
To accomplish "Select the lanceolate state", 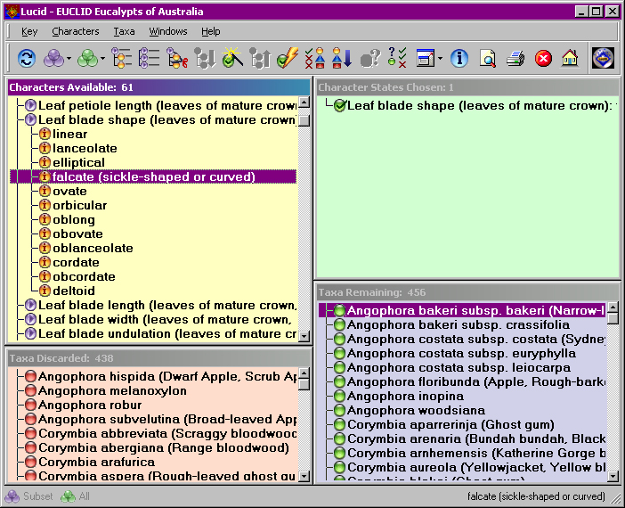I will click(x=85, y=149).
